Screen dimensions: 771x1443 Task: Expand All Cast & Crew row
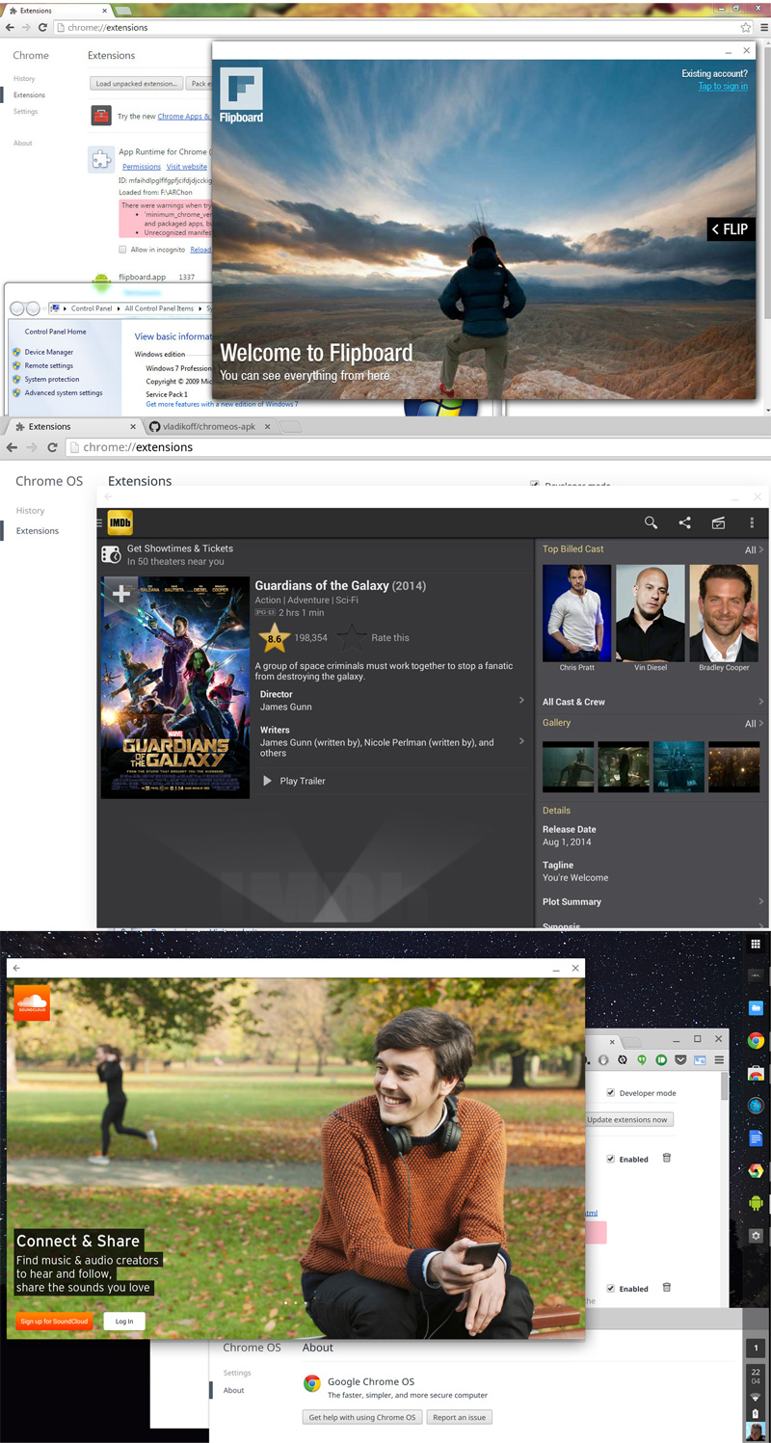[x=652, y=702]
